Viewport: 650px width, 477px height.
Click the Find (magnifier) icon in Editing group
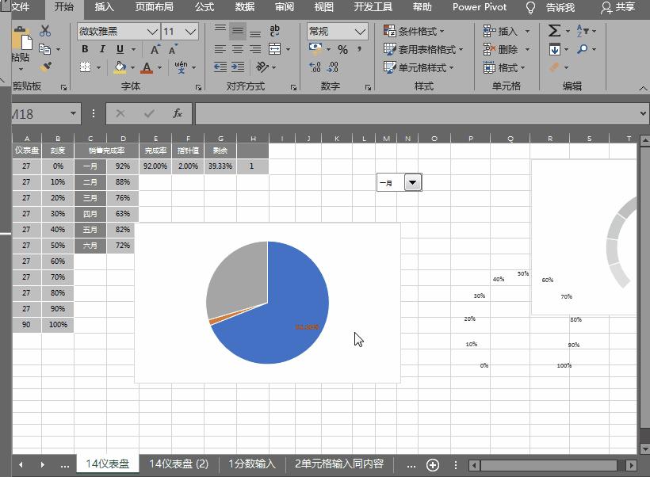tap(581, 49)
